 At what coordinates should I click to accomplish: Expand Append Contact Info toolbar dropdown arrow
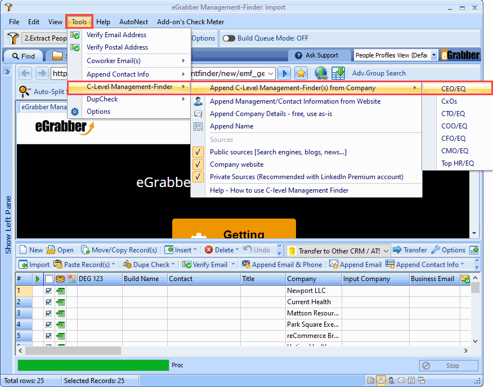[x=462, y=264]
